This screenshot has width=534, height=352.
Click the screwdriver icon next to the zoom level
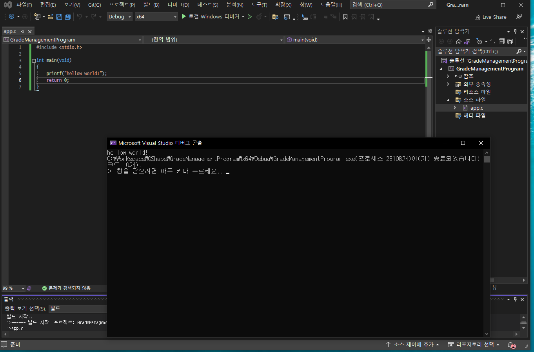[x=29, y=288]
